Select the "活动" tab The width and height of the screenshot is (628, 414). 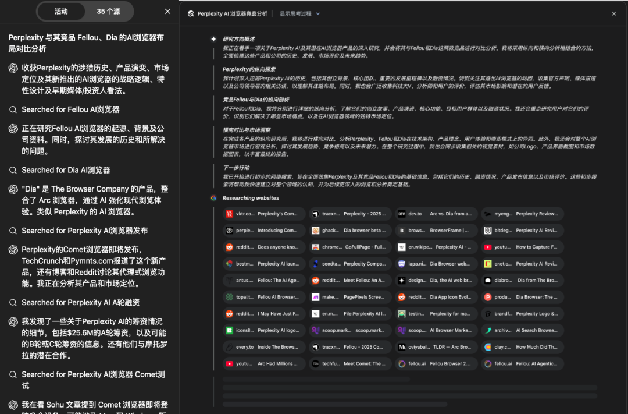pos(62,11)
